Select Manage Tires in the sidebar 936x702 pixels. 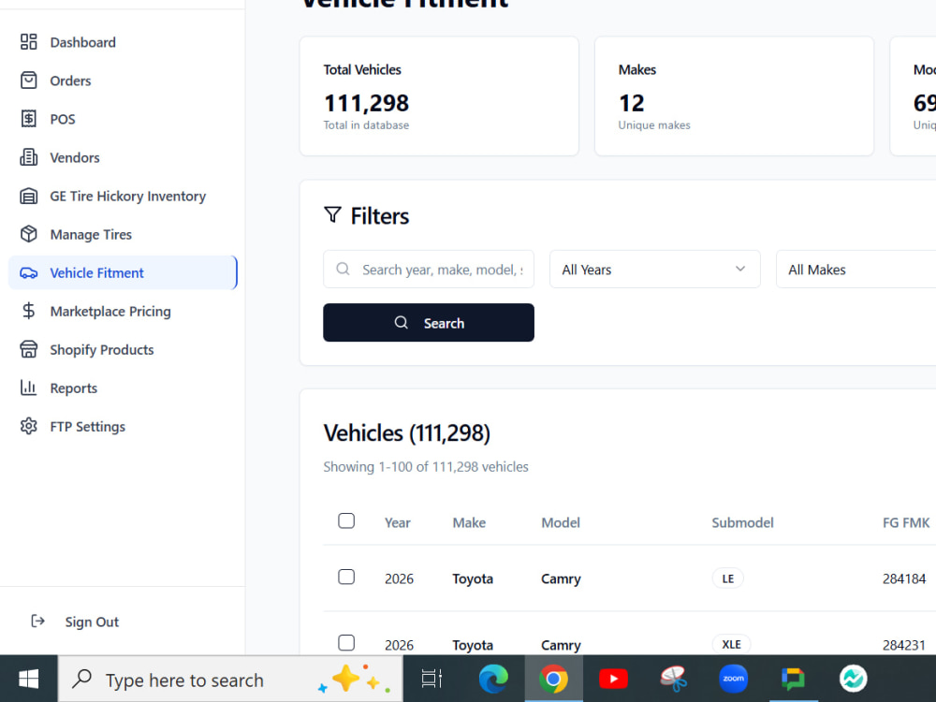[91, 235]
